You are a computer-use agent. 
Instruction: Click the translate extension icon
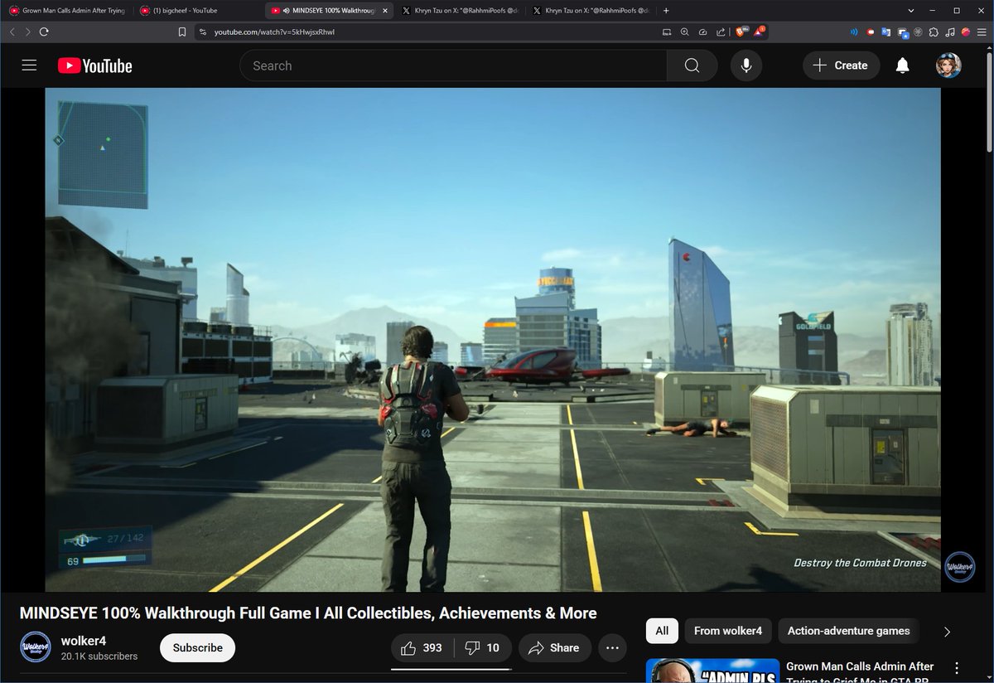(x=886, y=31)
